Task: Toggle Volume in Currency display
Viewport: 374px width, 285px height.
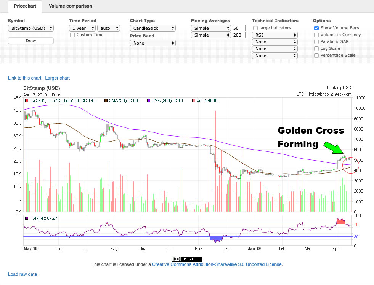Action: click(316, 35)
